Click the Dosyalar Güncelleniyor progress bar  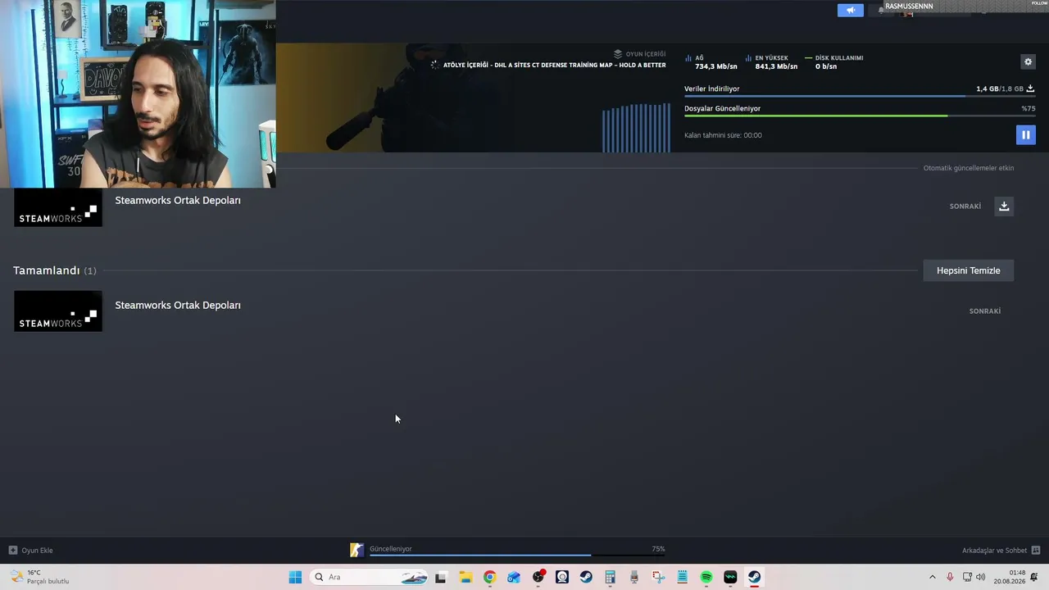click(x=859, y=116)
